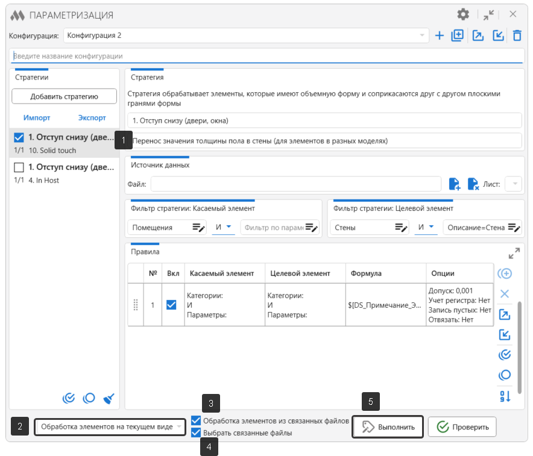This screenshot has height=456, width=533.
Task: Click the configuration name input field
Action: click(x=267, y=56)
